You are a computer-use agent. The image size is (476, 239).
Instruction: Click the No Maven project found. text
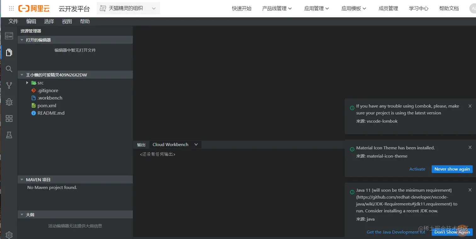coord(52,187)
